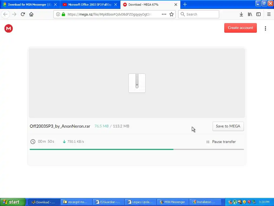Click the Create account button

pyautogui.click(x=241, y=28)
